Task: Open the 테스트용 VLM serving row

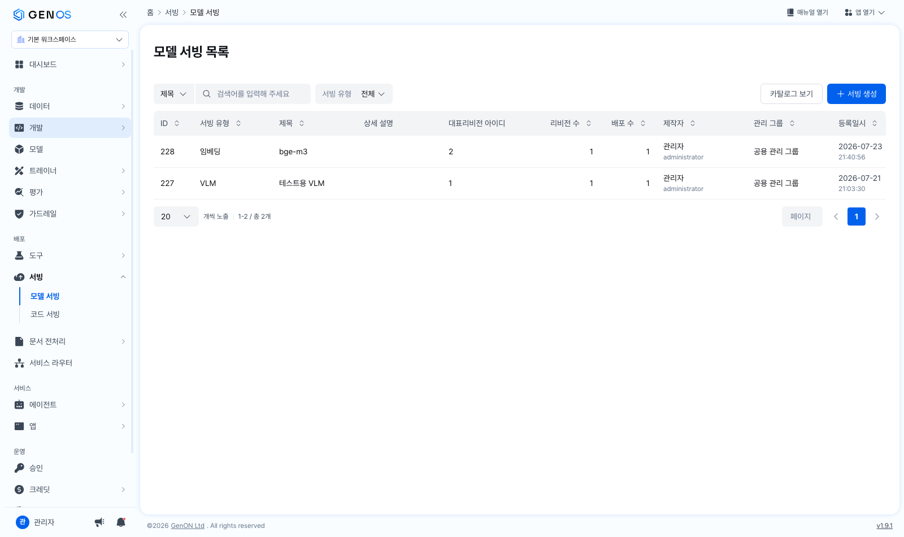Action: coord(519,183)
